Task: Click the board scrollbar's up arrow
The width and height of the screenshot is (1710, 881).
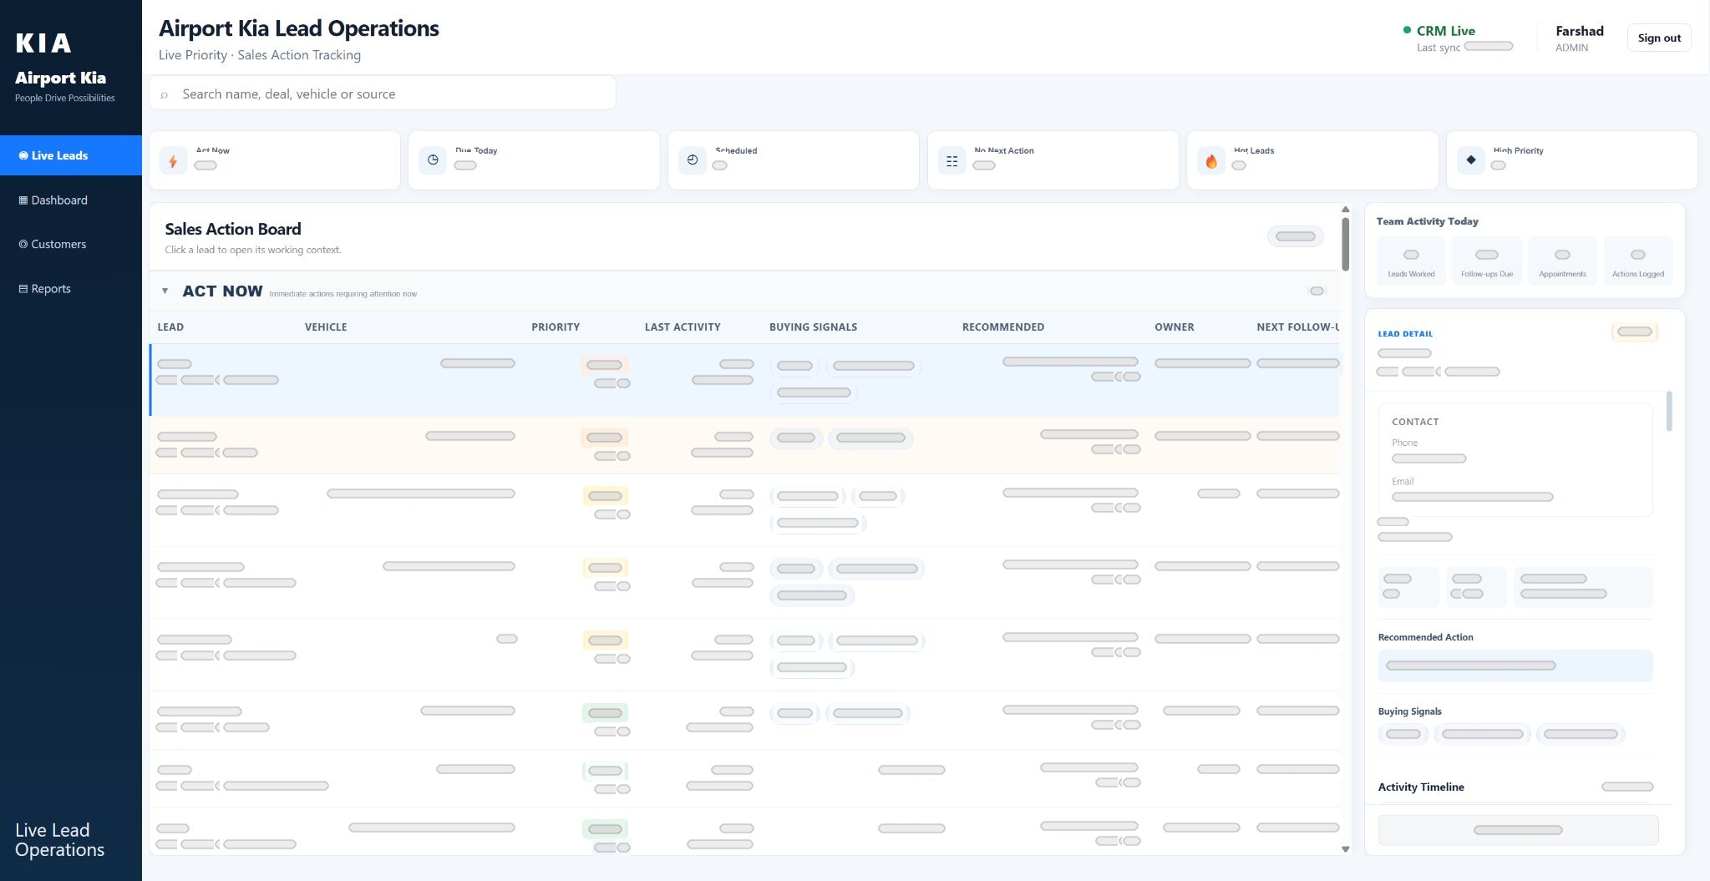Action: pyautogui.click(x=1345, y=209)
